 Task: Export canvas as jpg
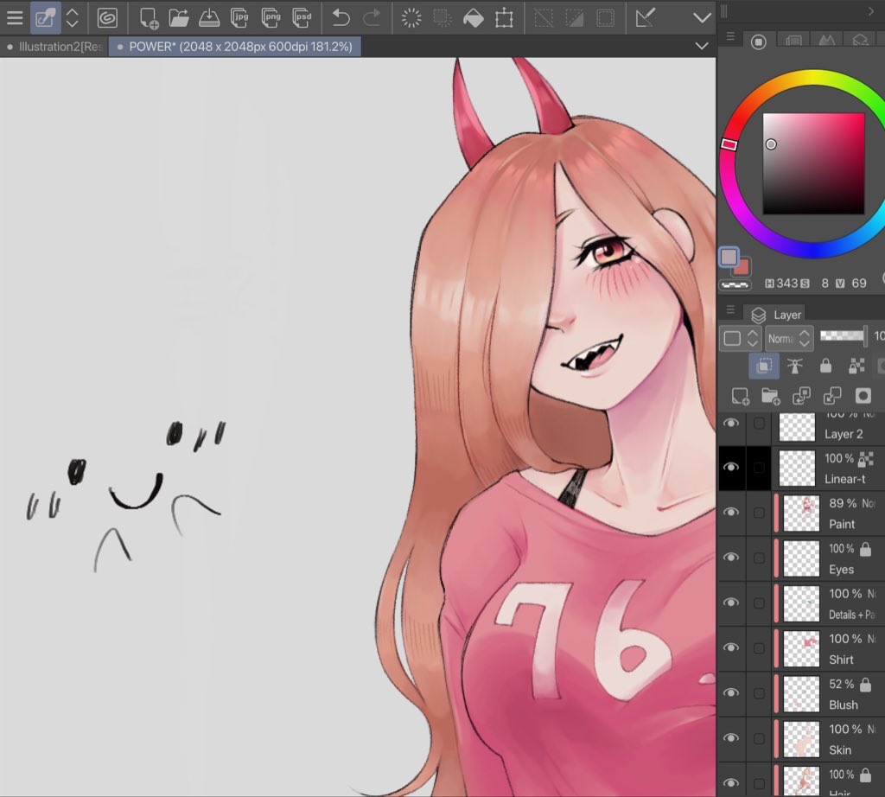pos(240,18)
